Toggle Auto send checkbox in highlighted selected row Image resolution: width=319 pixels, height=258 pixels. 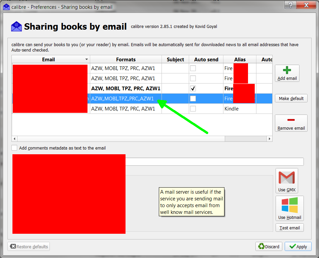pos(193,99)
